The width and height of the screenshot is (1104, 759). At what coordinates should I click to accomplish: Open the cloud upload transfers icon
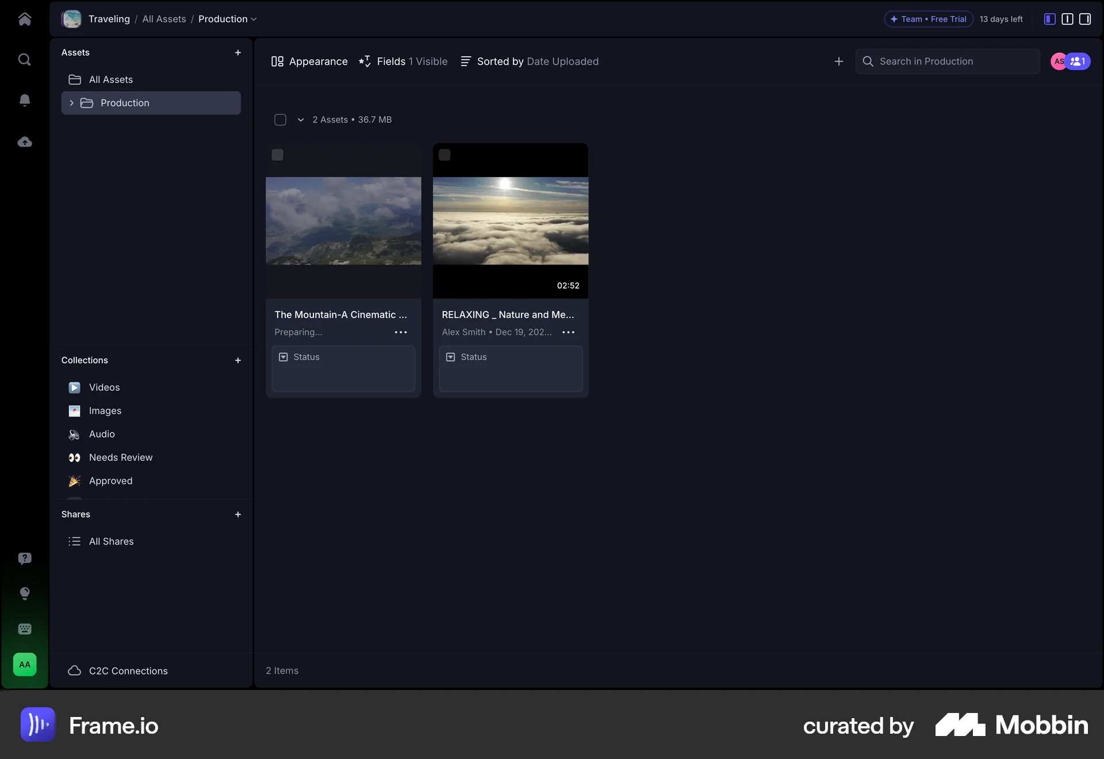coord(25,141)
